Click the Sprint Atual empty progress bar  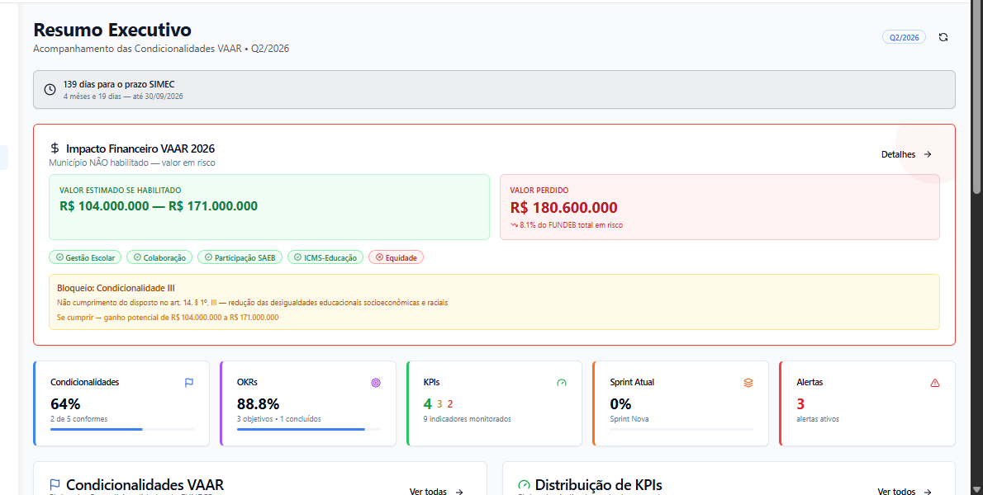pyautogui.click(x=681, y=429)
